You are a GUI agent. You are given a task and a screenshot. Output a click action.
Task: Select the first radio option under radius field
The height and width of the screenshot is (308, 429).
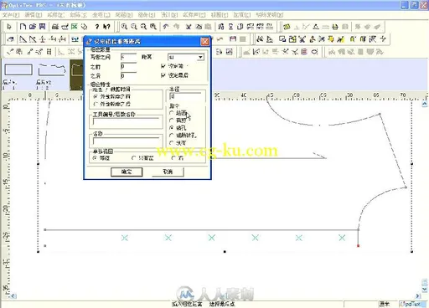[172, 113]
